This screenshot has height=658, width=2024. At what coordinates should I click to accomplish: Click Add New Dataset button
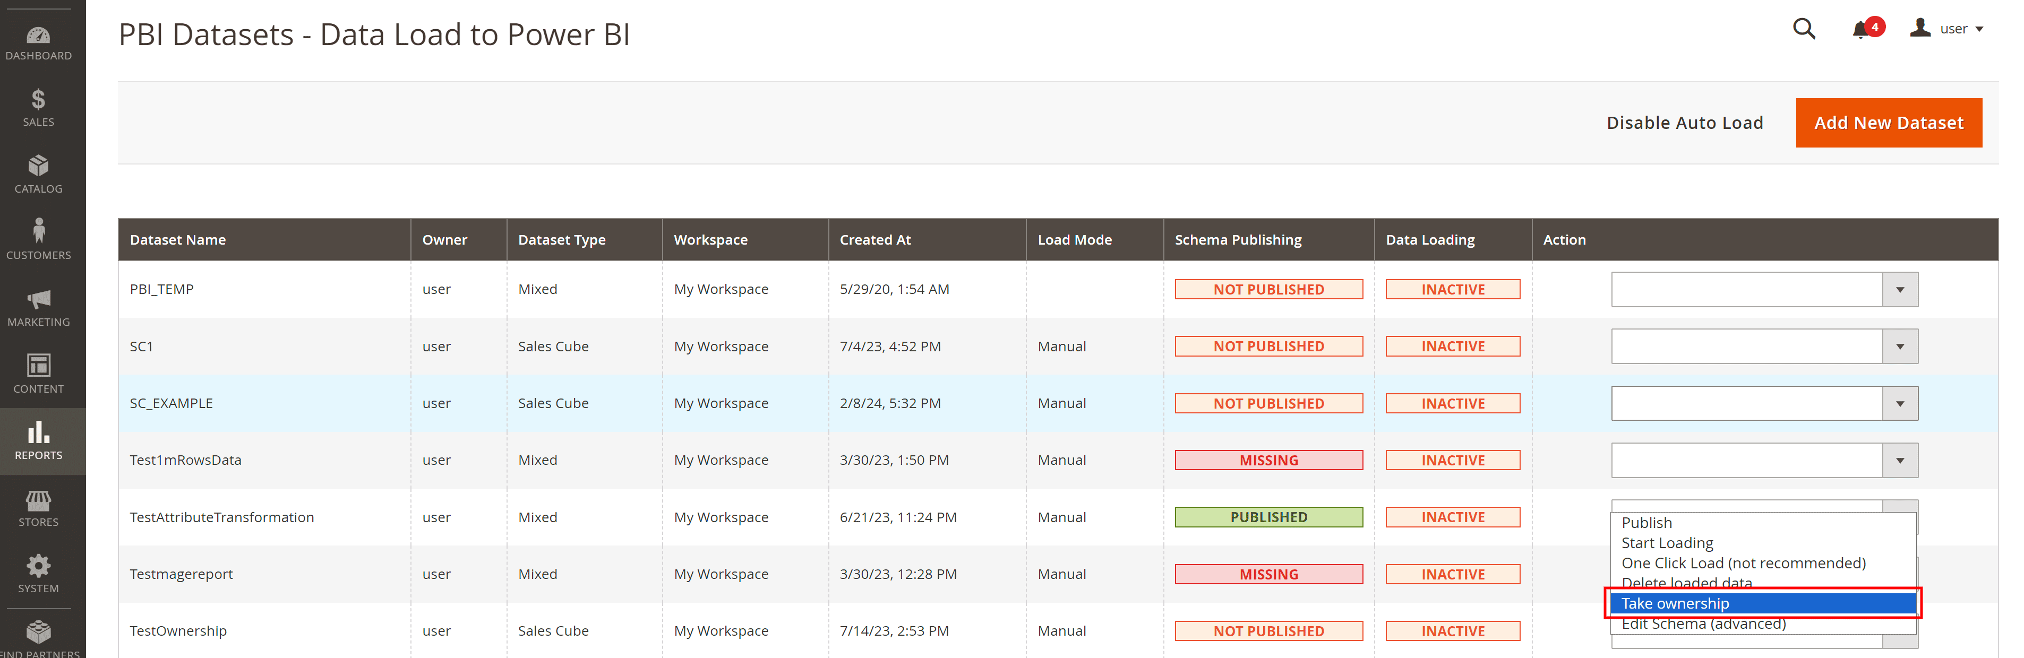click(1889, 123)
